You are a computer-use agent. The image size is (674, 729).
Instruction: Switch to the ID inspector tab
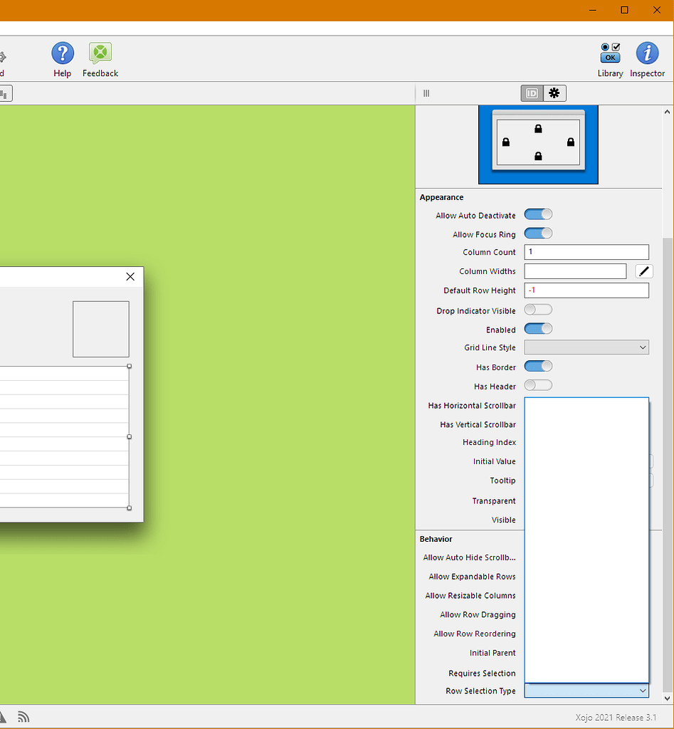click(531, 93)
